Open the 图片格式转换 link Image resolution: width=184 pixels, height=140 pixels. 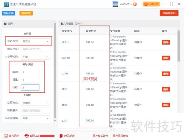point(100,136)
